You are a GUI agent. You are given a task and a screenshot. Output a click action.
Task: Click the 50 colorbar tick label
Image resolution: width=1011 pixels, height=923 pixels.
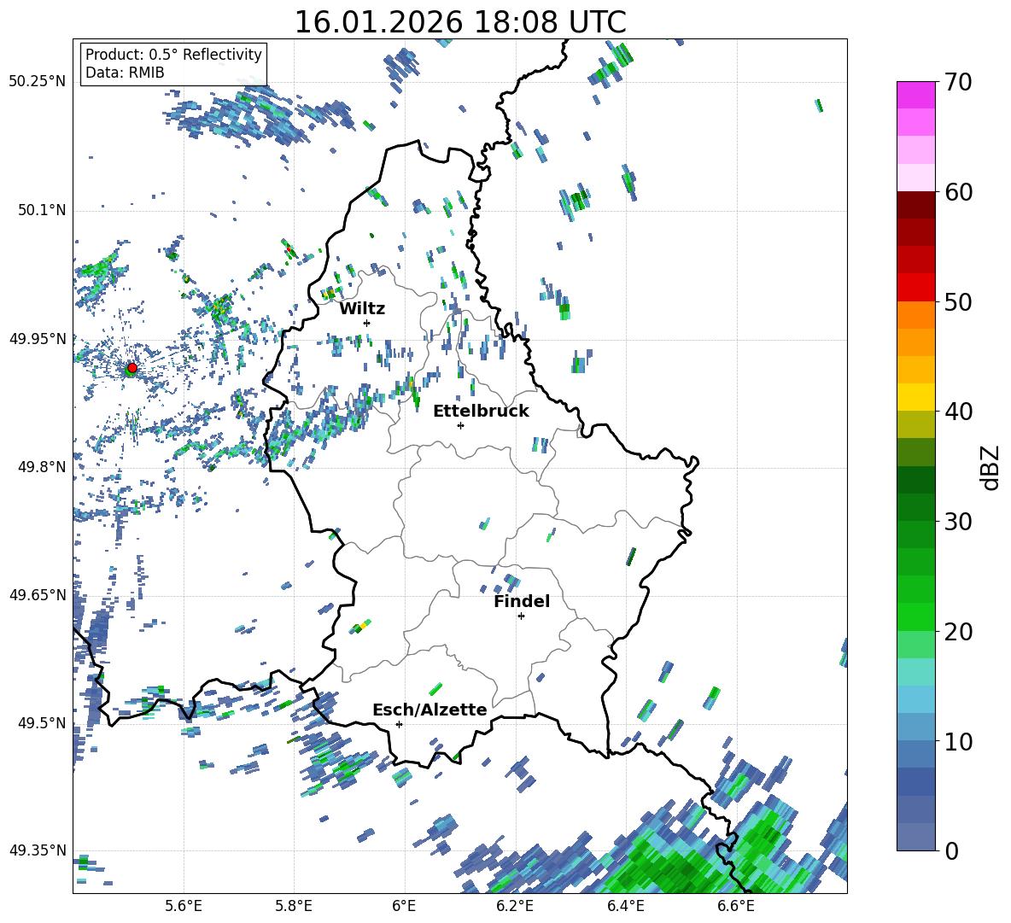click(957, 301)
